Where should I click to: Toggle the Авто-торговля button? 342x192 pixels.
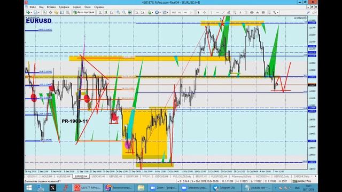84,12
